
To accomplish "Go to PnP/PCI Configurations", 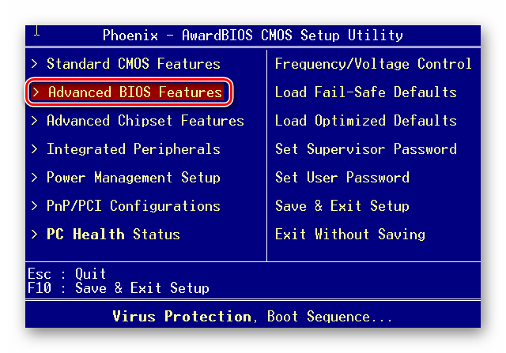I will click(x=133, y=206).
